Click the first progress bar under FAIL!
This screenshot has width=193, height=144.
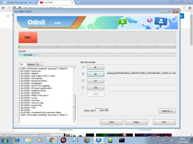click(x=28, y=47)
